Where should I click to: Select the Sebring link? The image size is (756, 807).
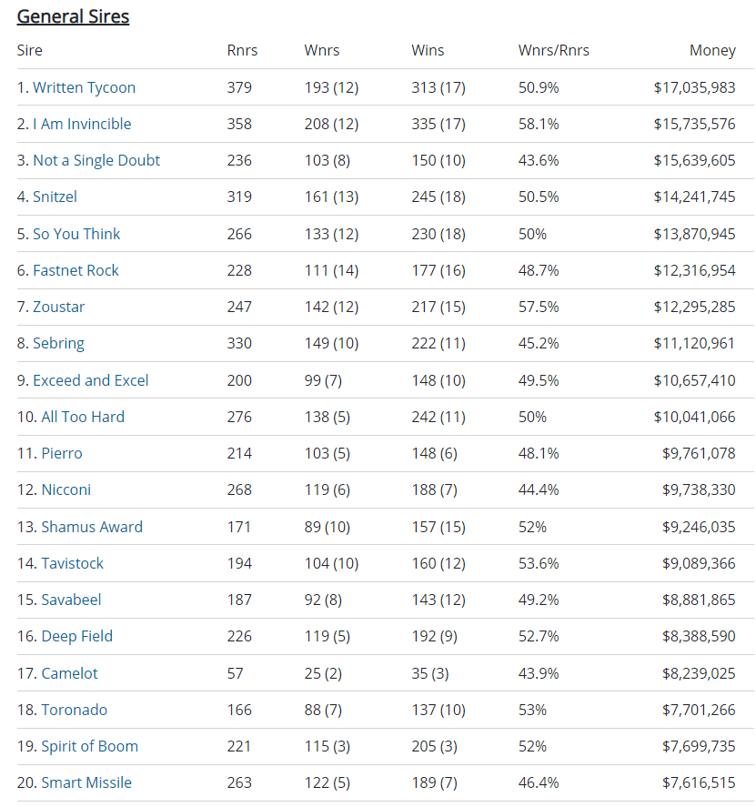[x=58, y=343]
